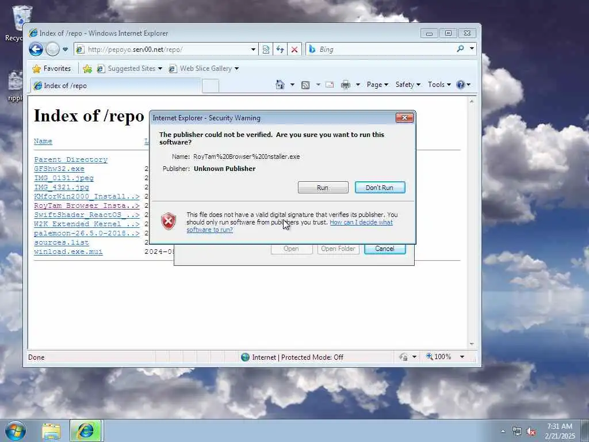The image size is (589, 442).
Task: Click the Back navigation arrow in Internet Explorer
Action: click(x=36, y=49)
